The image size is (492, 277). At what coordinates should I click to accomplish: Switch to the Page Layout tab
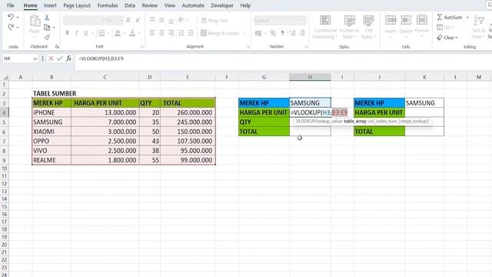point(77,5)
